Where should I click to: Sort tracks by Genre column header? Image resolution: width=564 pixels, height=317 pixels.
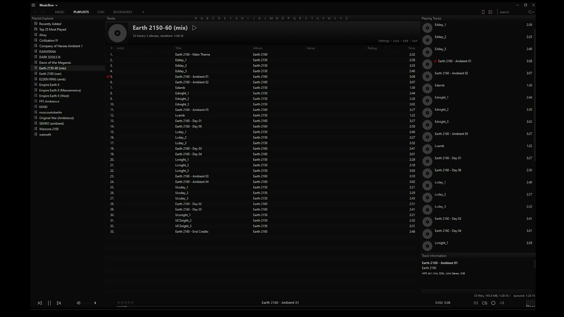pos(311,48)
